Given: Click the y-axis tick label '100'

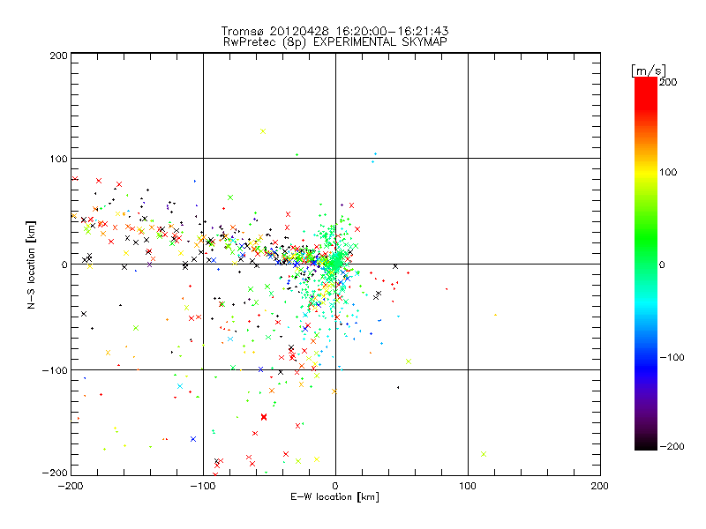Looking at the screenshot, I should pos(58,159).
